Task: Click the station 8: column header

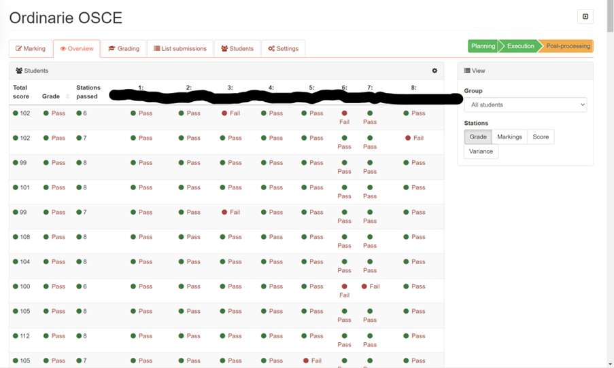Action: [x=413, y=88]
